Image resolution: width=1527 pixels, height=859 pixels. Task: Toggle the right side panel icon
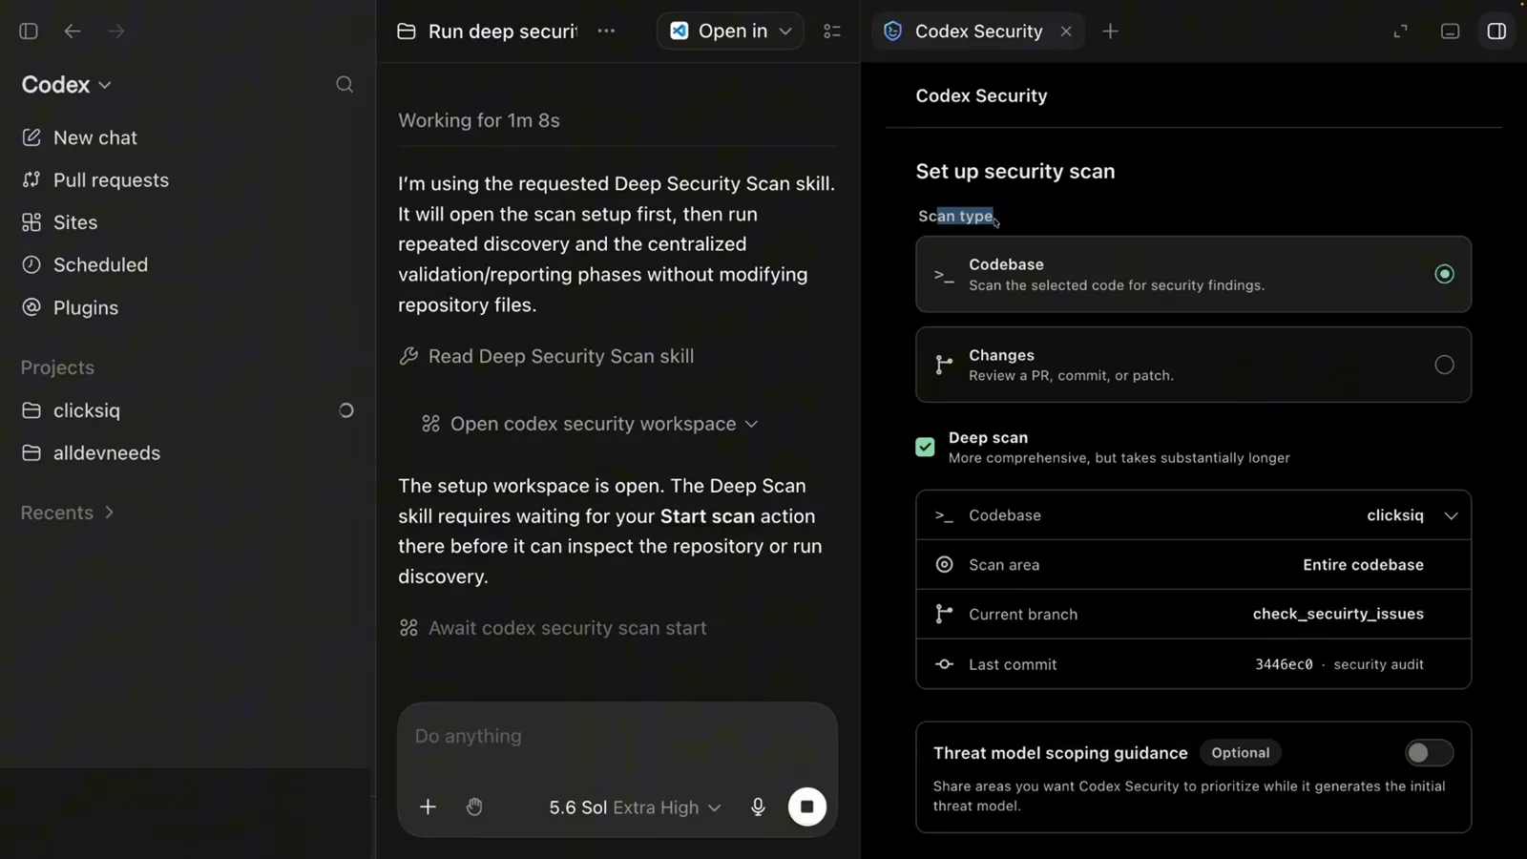[x=1496, y=31]
